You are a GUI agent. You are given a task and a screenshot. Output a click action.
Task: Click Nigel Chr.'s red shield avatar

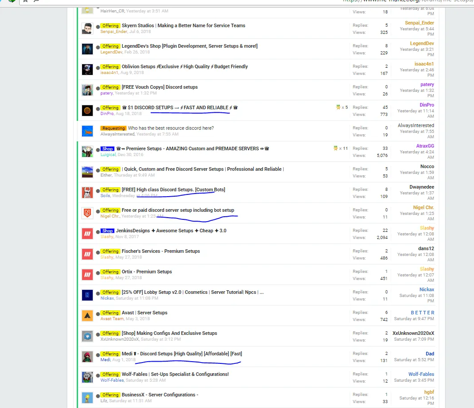pyautogui.click(x=87, y=213)
